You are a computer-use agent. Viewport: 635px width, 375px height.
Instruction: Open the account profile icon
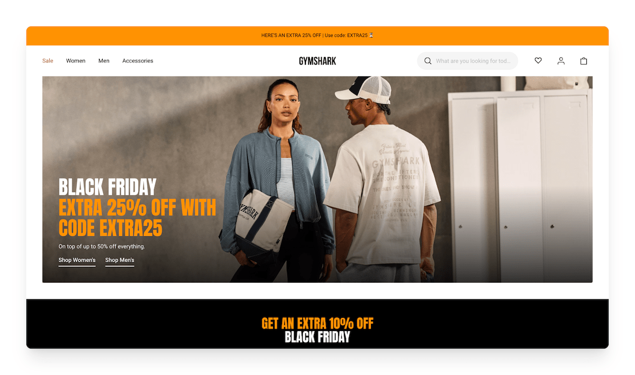pyautogui.click(x=561, y=61)
